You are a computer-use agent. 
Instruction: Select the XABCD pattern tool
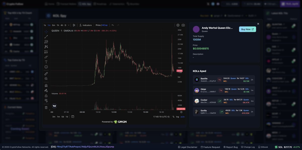pos(46,47)
